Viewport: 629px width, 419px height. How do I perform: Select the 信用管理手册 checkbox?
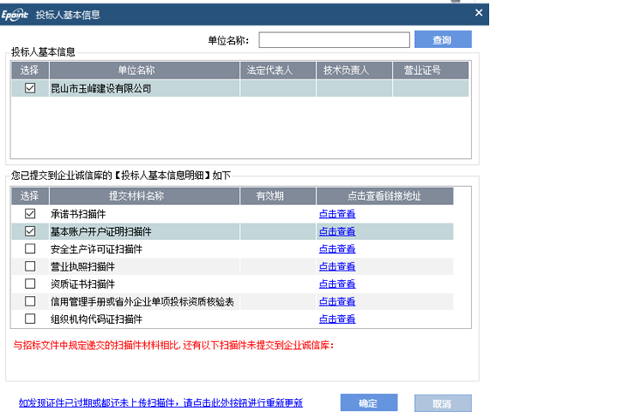pyautogui.click(x=30, y=301)
